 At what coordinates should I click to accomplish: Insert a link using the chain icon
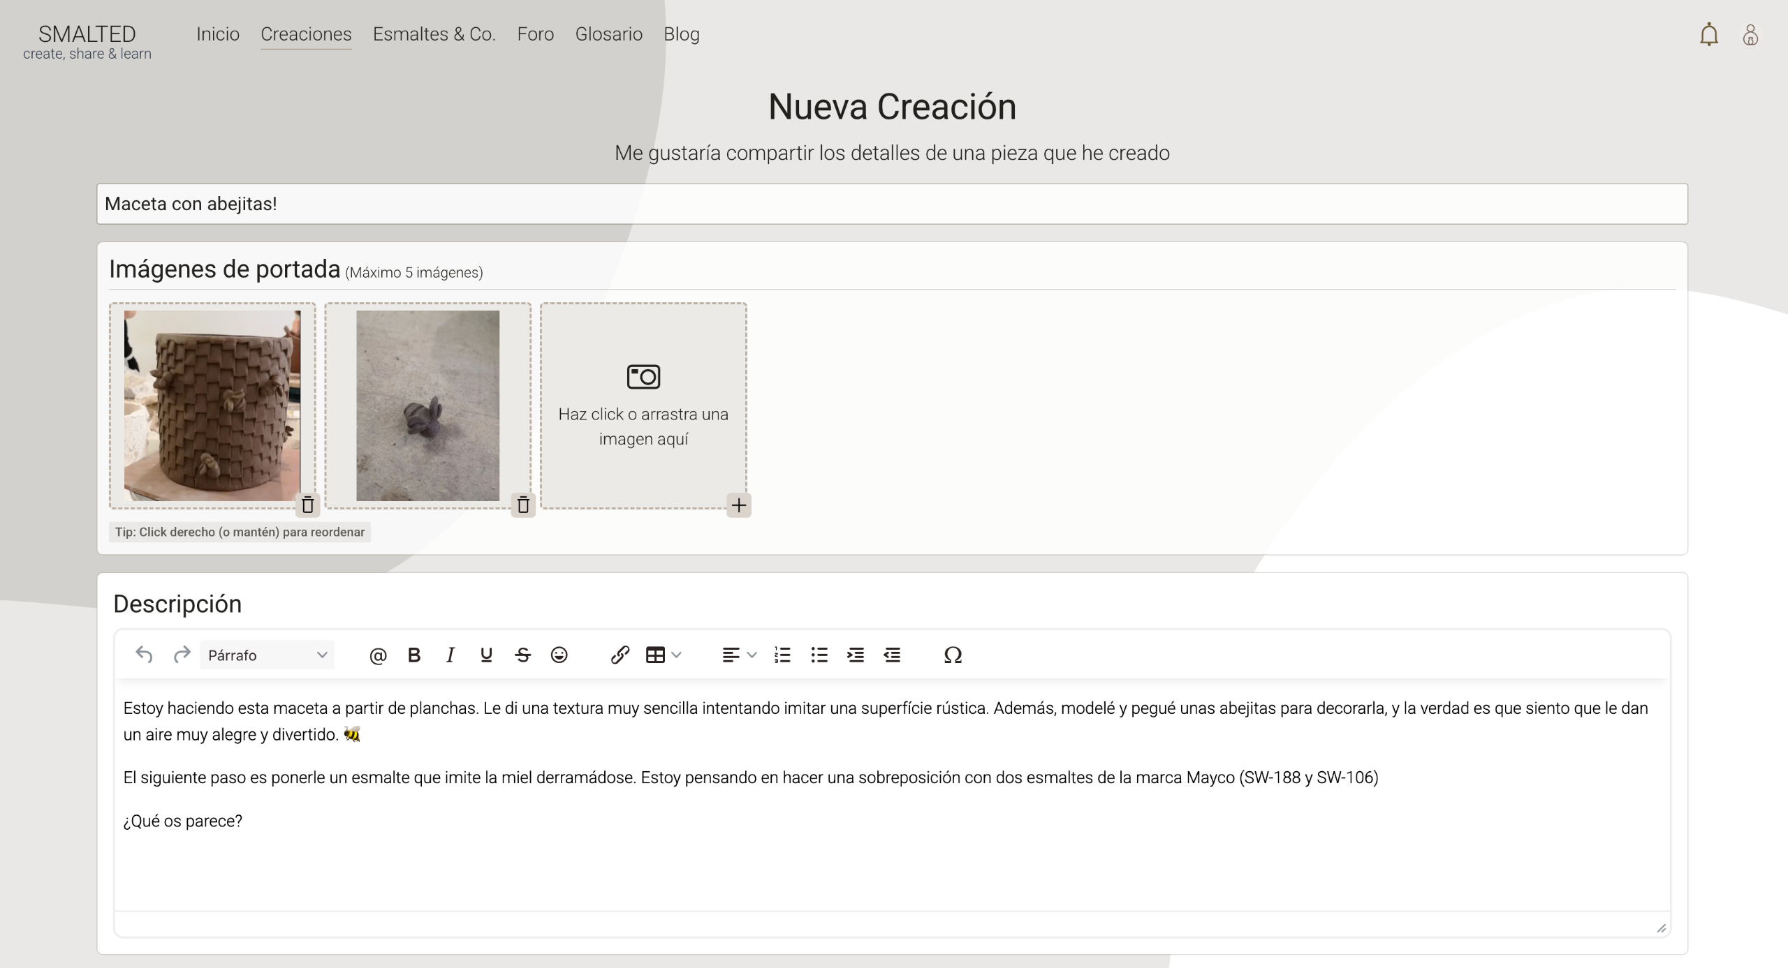pos(620,655)
